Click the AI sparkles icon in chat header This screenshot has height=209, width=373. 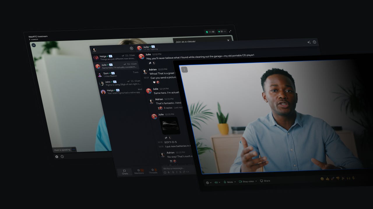(x=309, y=42)
